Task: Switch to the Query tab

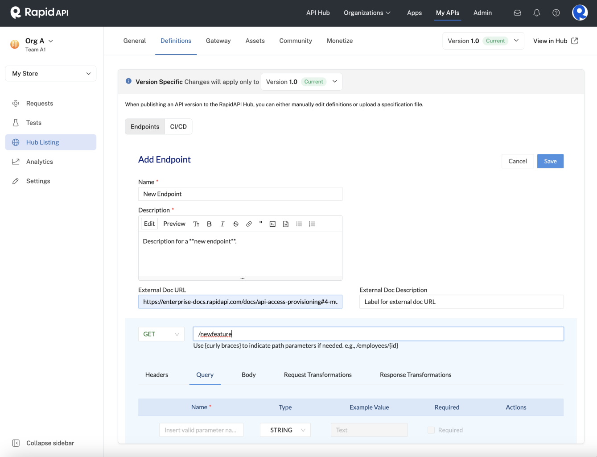Action: tap(205, 375)
